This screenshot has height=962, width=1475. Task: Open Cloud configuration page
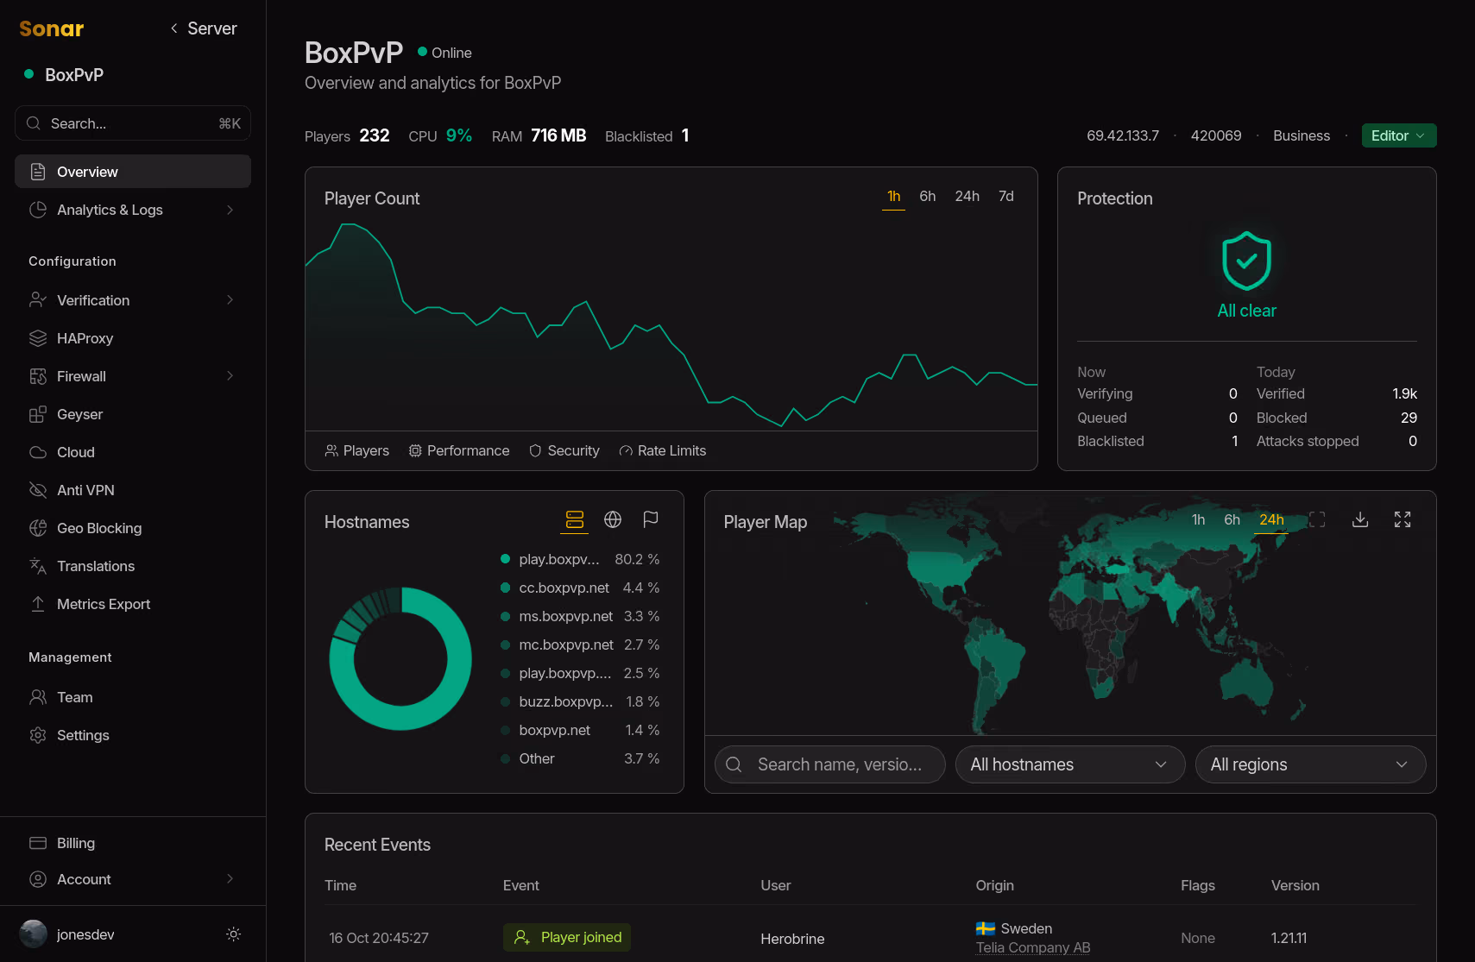[133, 452]
